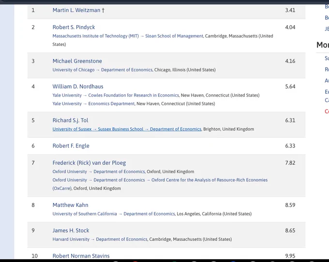Click the "Chicago, Illinois (United States)" text
Image resolution: width=329 pixels, height=262 pixels.
point(185,70)
